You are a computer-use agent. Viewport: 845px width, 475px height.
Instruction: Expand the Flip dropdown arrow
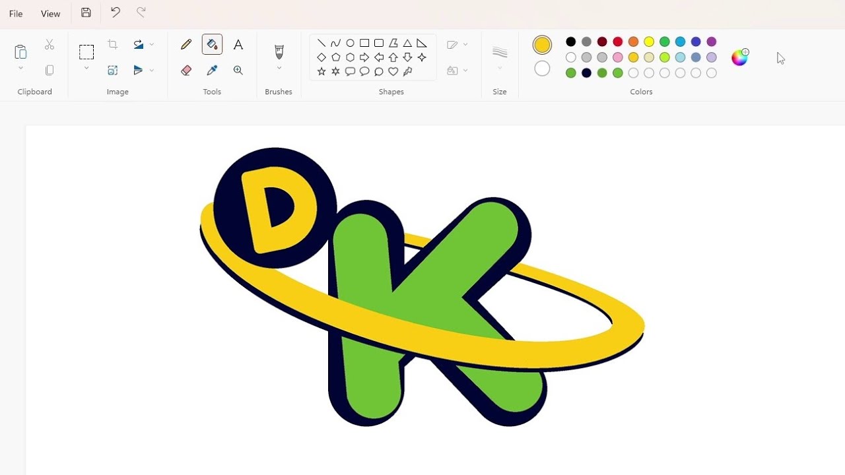point(152,70)
